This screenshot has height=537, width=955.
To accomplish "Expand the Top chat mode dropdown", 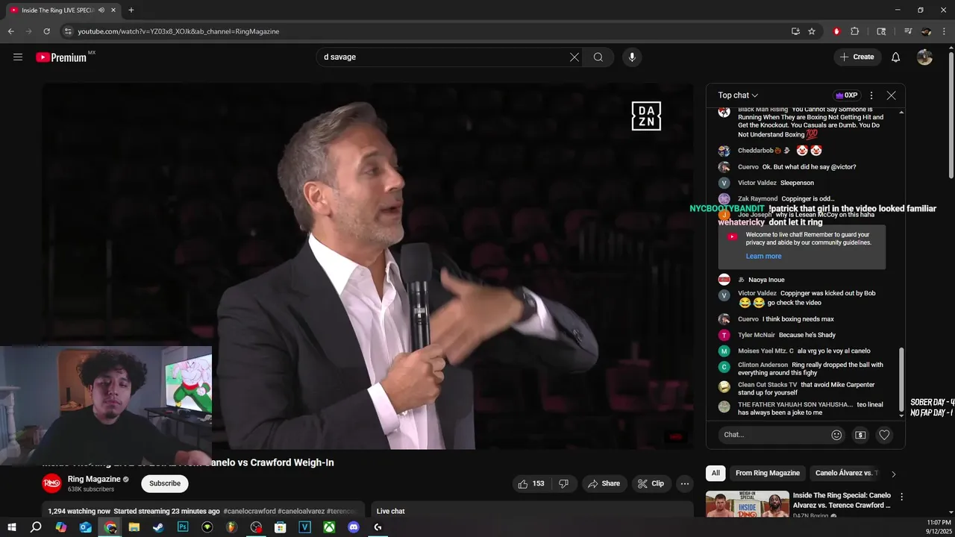I will [738, 95].
